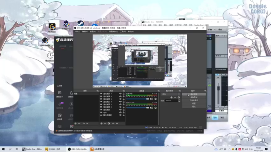Move scene up in Scenes panel
This screenshot has height=152, width=271.
click(84, 123)
